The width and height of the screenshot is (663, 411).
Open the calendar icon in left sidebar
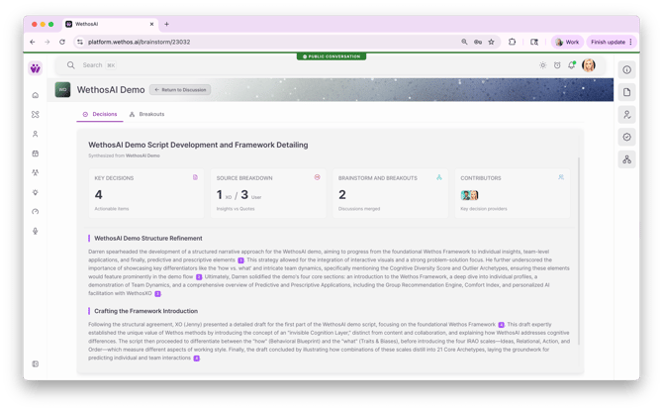coord(36,154)
